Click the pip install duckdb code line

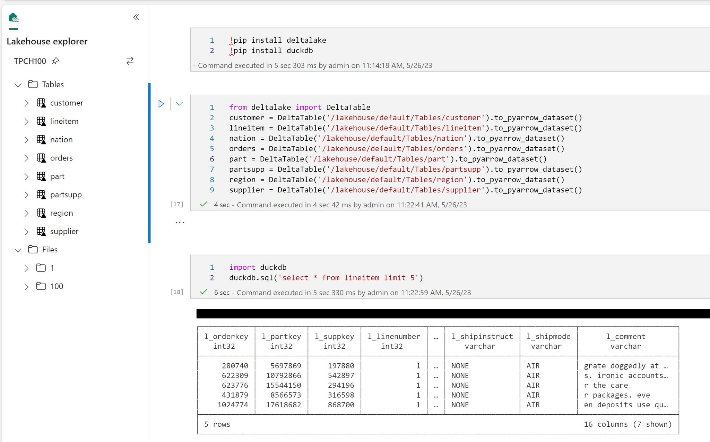[x=273, y=51]
